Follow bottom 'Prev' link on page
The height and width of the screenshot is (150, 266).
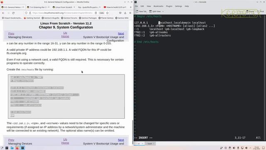pos(11,140)
